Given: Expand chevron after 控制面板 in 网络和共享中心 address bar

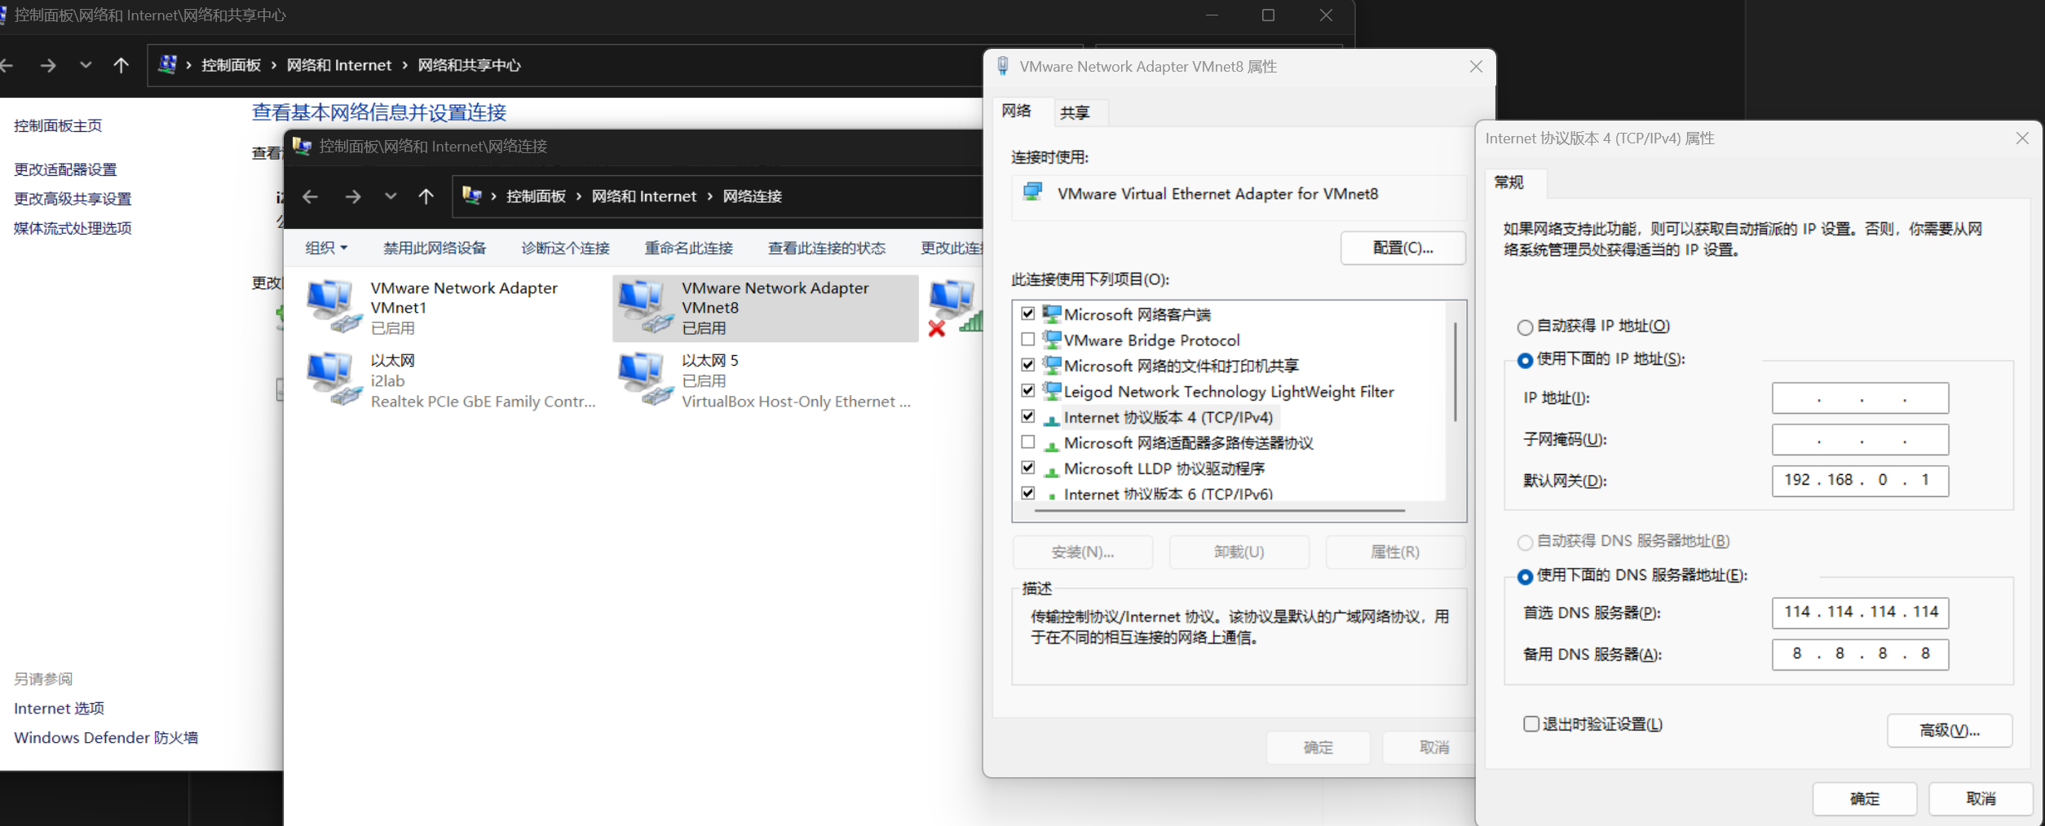Looking at the screenshot, I should click(x=274, y=65).
